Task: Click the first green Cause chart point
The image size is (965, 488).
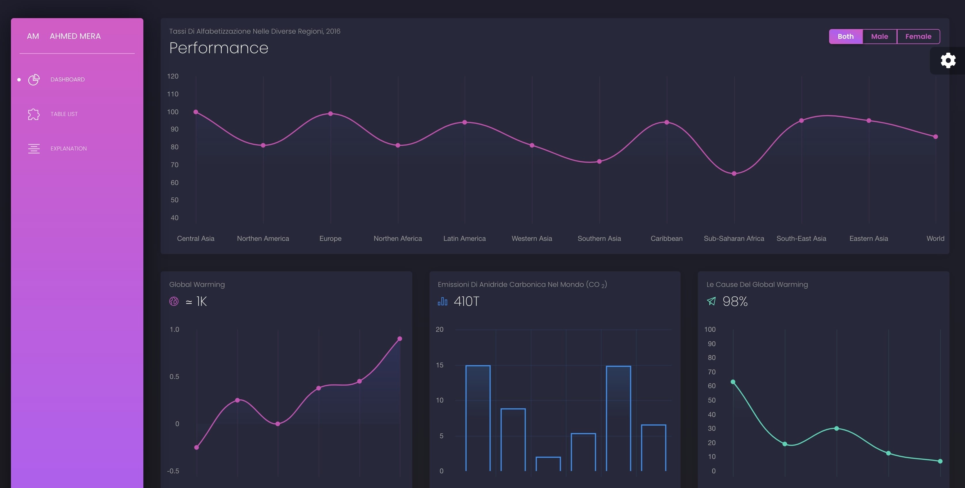Action: [x=733, y=382]
